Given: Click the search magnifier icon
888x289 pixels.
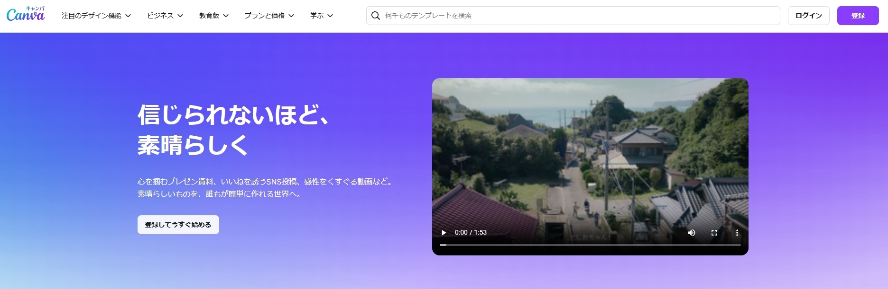Looking at the screenshot, I should (376, 16).
